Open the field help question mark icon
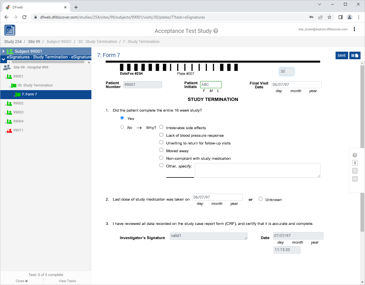The width and height of the screenshot is (365, 285). tap(355, 155)
